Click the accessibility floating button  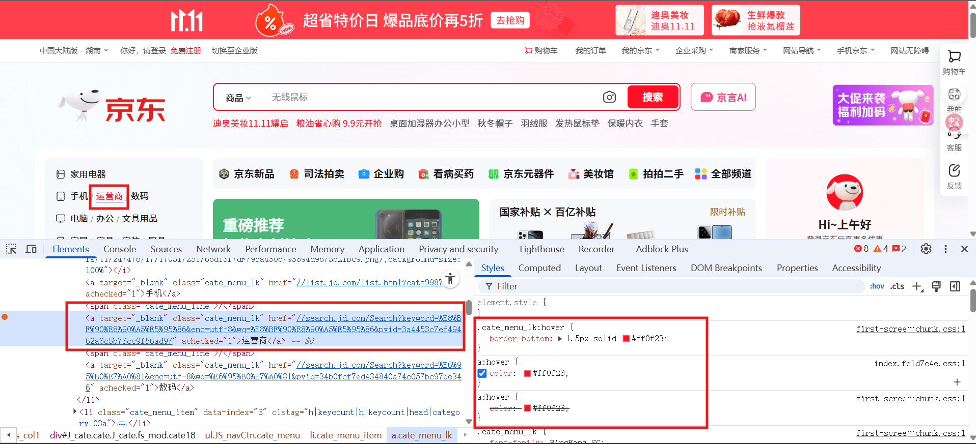click(x=450, y=279)
